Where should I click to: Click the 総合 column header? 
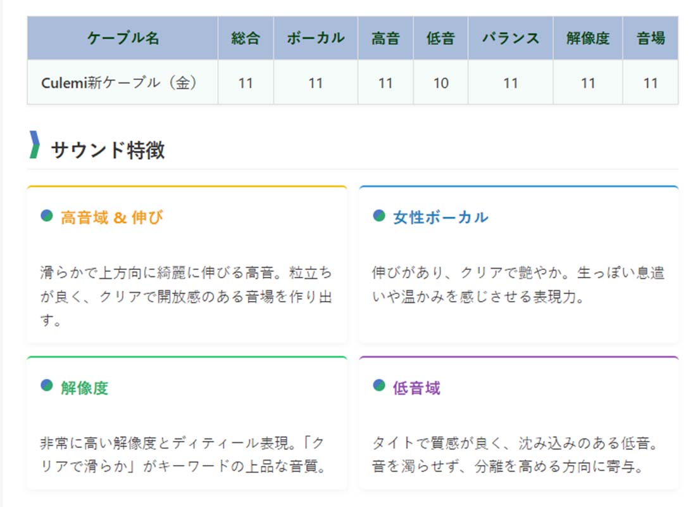pyautogui.click(x=246, y=38)
